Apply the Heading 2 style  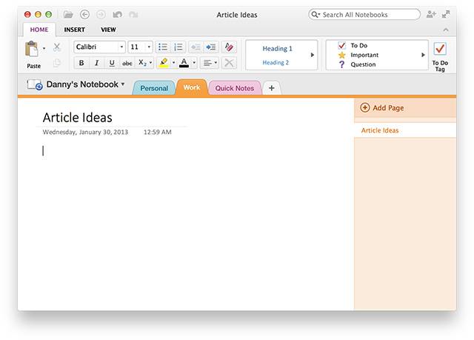(276, 62)
